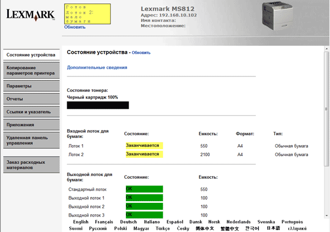330x232 pixels.
Task: Click the Lexmark MS812 printer image
Action: (277, 16)
